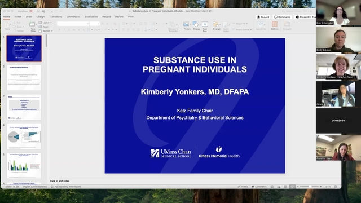Switch to Normal view icon in status bar
Viewport: 361px width, 203px height.
(x=272, y=187)
